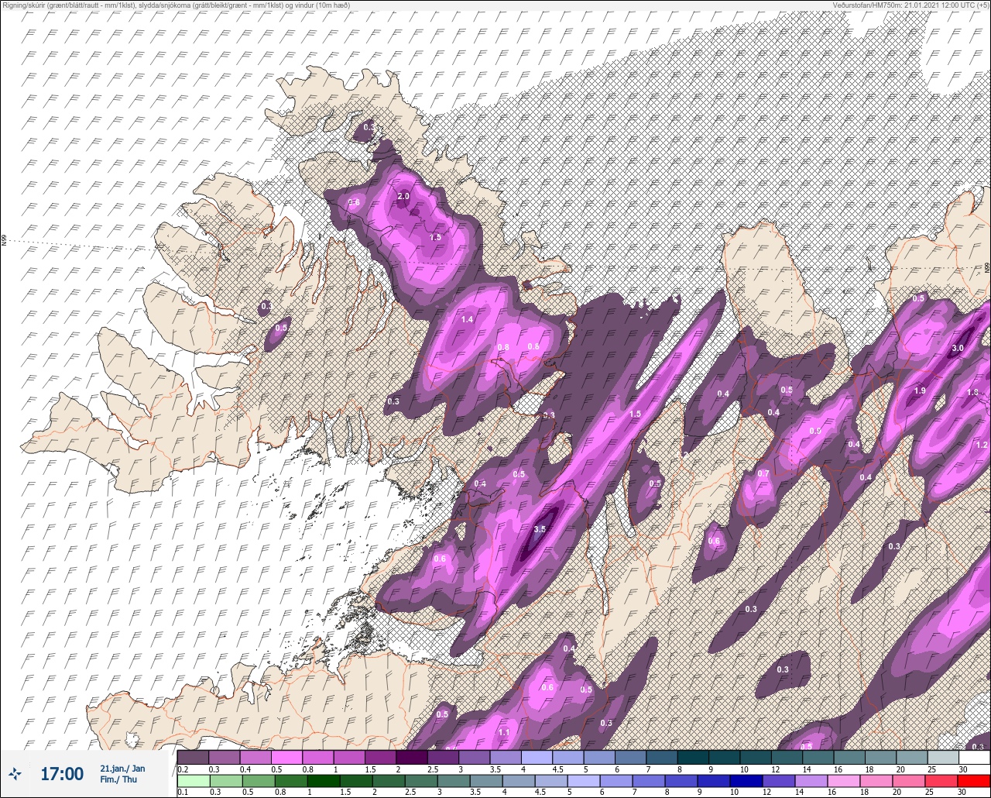The height and width of the screenshot is (798, 991).
Task: Select bottom-row red swatch labeled 30
Action: [x=974, y=781]
